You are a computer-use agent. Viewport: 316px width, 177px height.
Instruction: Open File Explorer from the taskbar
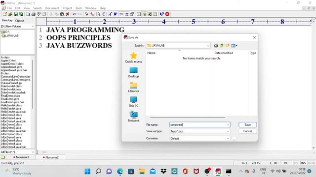point(142,171)
